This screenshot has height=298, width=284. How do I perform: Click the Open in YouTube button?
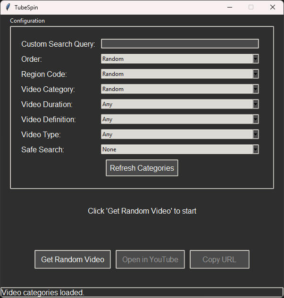coord(150,259)
